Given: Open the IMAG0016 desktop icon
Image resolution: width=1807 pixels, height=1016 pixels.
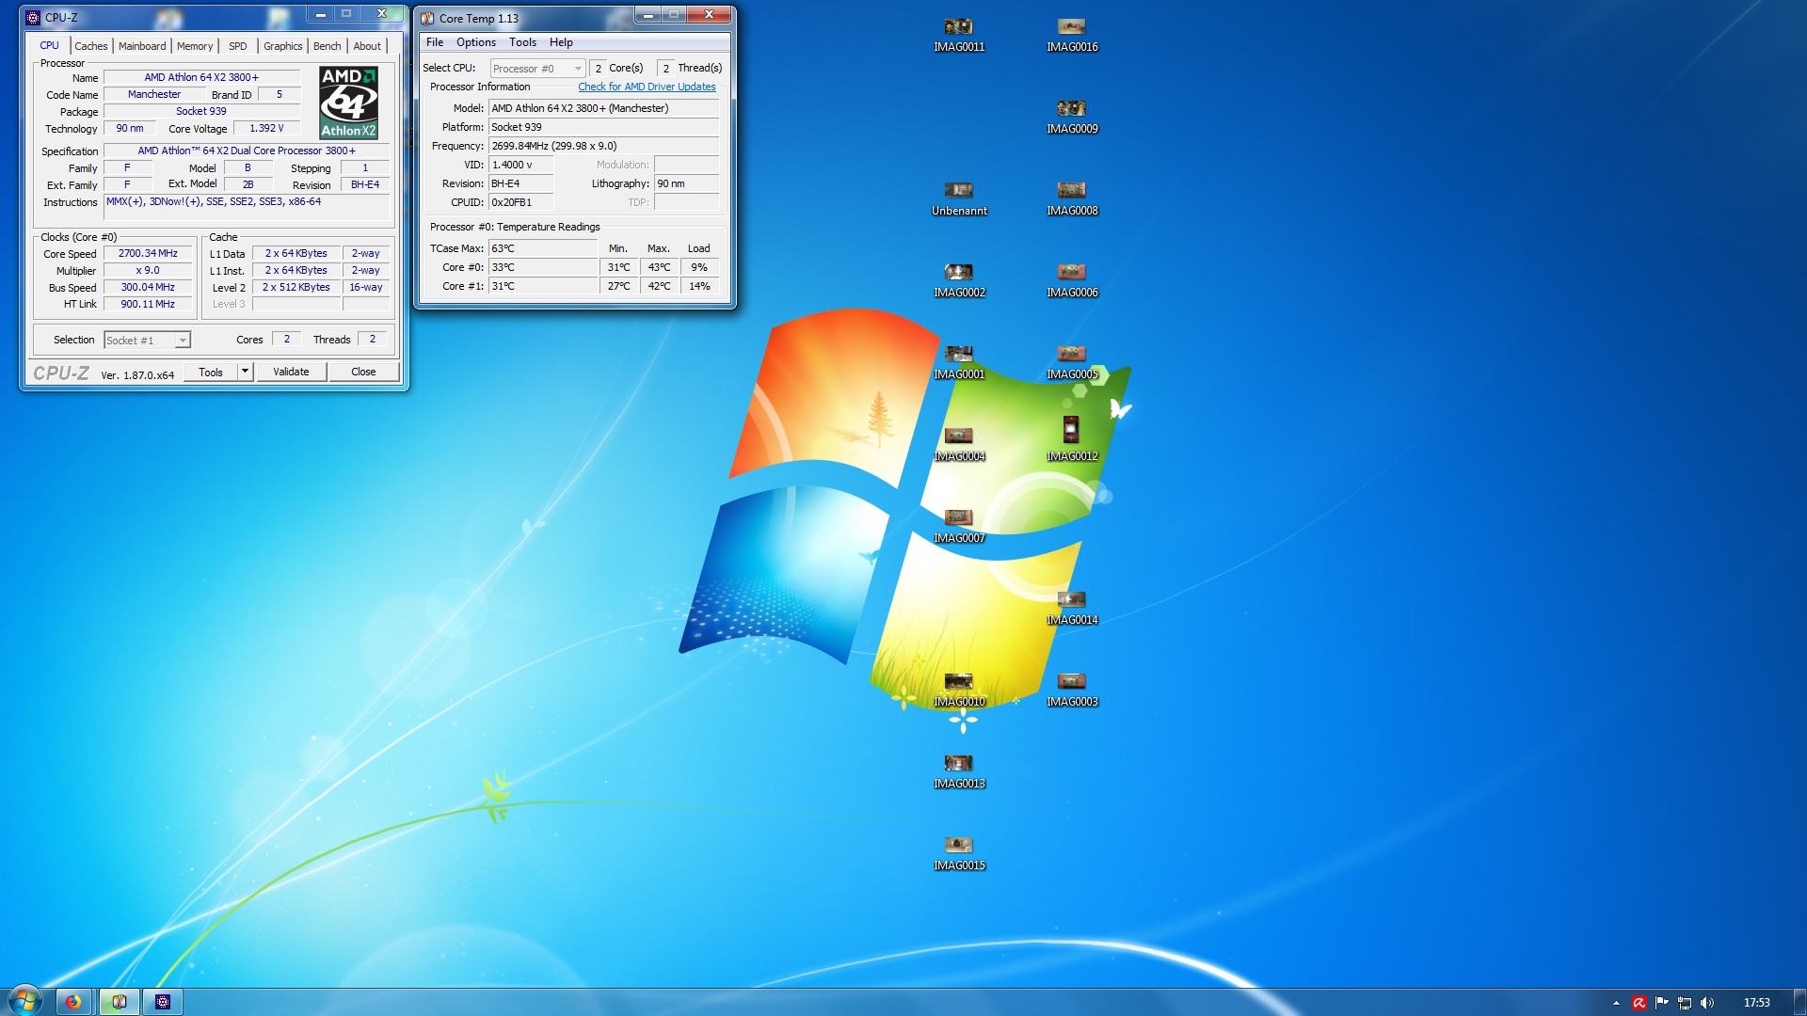Looking at the screenshot, I should (1071, 35).
